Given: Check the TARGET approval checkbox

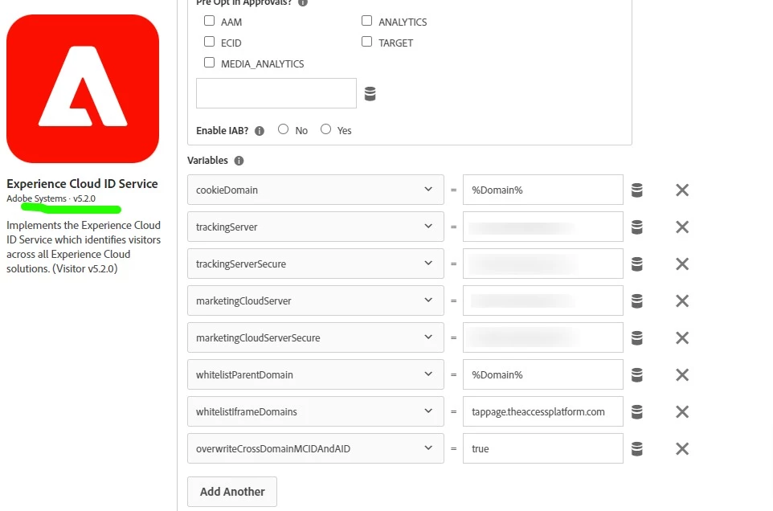Looking at the screenshot, I should pos(366,42).
